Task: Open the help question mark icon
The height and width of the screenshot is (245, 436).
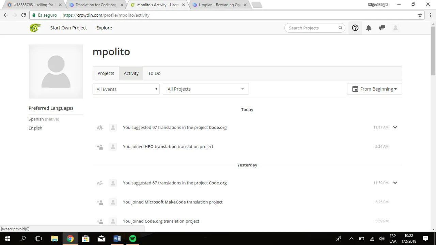Action: (355, 28)
